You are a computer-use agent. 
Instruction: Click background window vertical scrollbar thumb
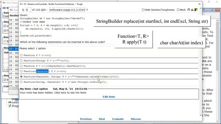[x=217, y=46]
